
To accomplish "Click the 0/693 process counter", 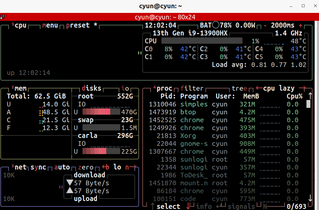I will coord(296,206).
